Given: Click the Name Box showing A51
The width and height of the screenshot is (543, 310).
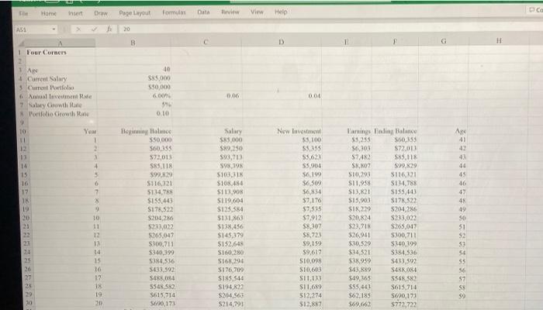Looking at the screenshot, I should coord(33,29).
